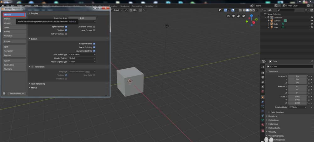This screenshot has height=142, width=314.
Task: Open the World properties tab icon
Action: click(263, 92)
